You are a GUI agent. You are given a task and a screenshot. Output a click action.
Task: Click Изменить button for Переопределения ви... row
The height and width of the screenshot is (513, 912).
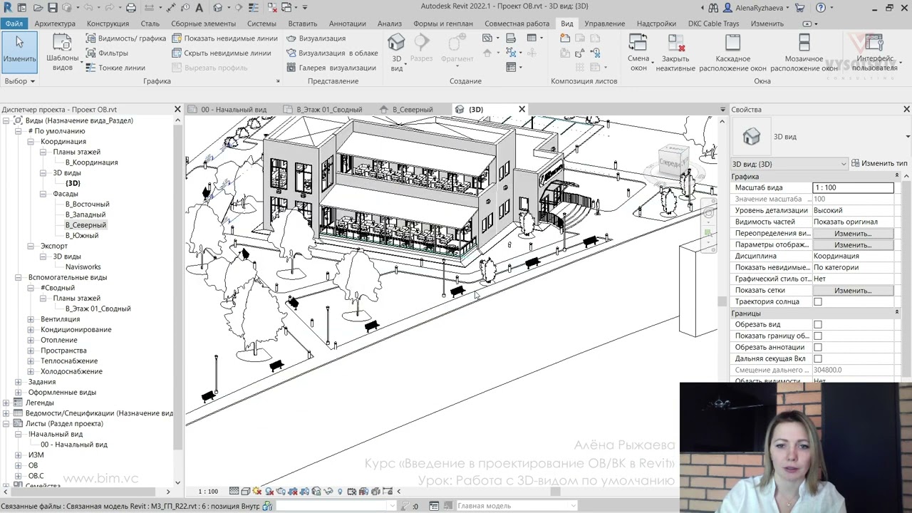[x=853, y=234]
